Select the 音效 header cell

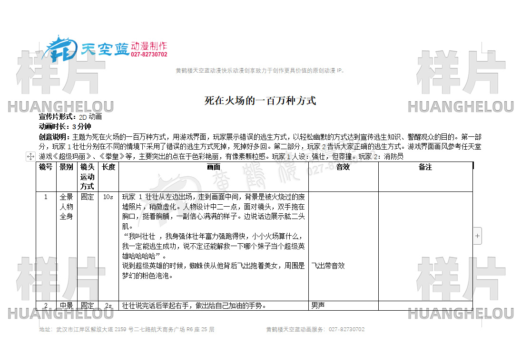pos(343,177)
